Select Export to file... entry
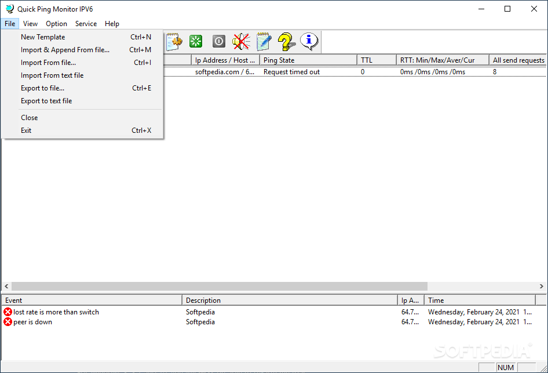 point(82,88)
